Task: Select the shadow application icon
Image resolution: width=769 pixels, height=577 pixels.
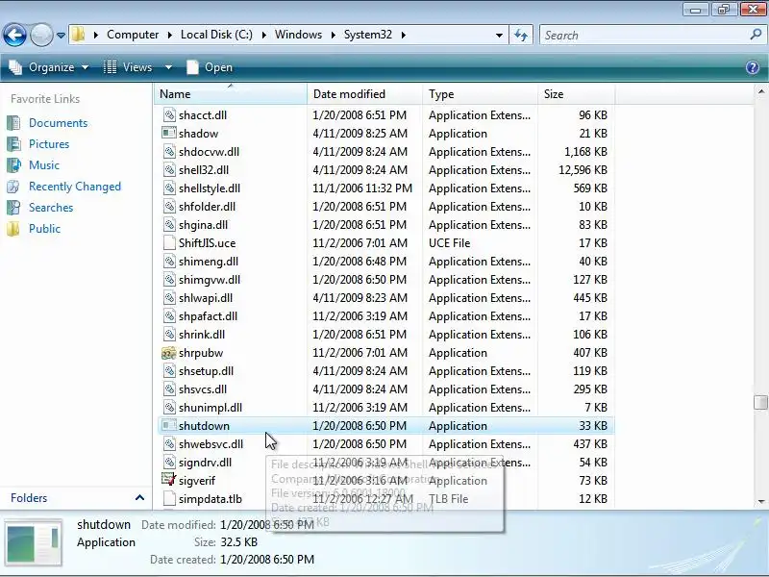Action: click(x=169, y=133)
